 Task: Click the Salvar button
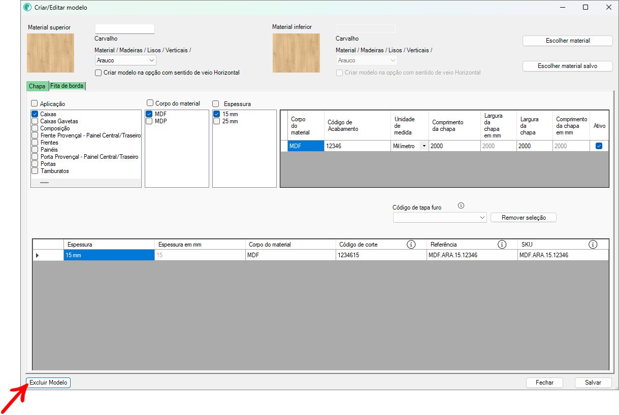tap(593, 383)
